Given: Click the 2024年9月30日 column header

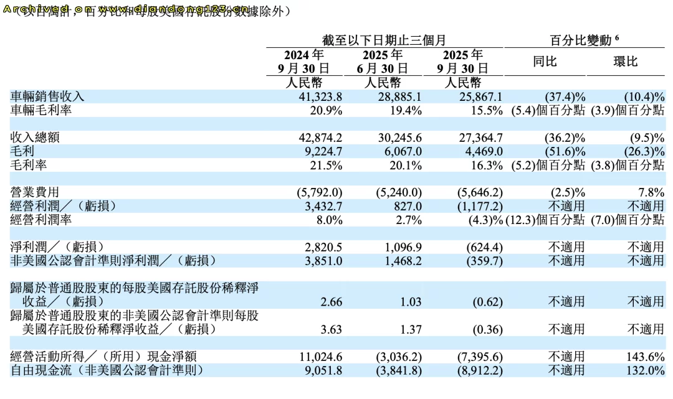Looking at the screenshot, I should [304, 61].
